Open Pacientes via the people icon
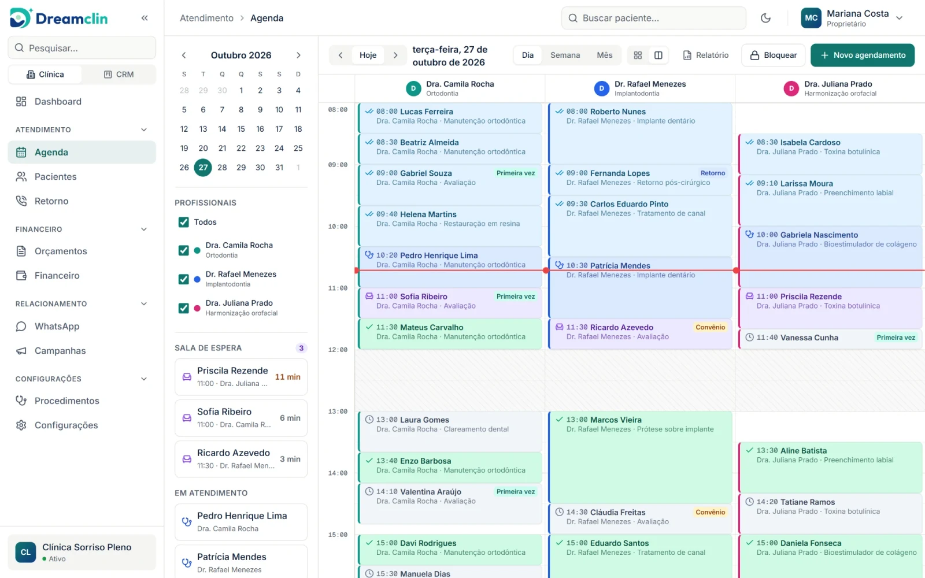 click(x=21, y=177)
